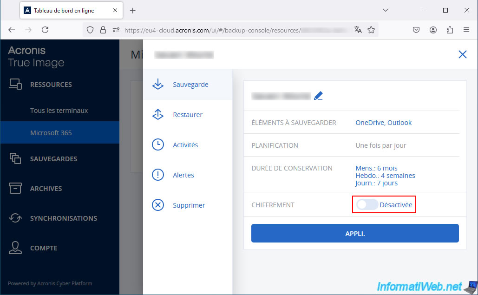Open the list all tabs chevron
Screen dimensions: 478x295
pyautogui.click(x=386, y=10)
